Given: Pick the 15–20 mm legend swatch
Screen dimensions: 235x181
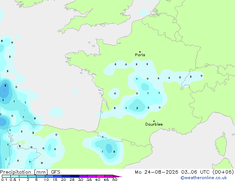Looking at the screenshot, I should pos(58,176).
